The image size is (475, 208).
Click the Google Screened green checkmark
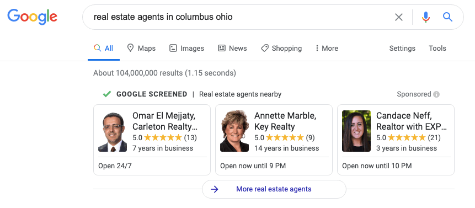[x=106, y=94]
